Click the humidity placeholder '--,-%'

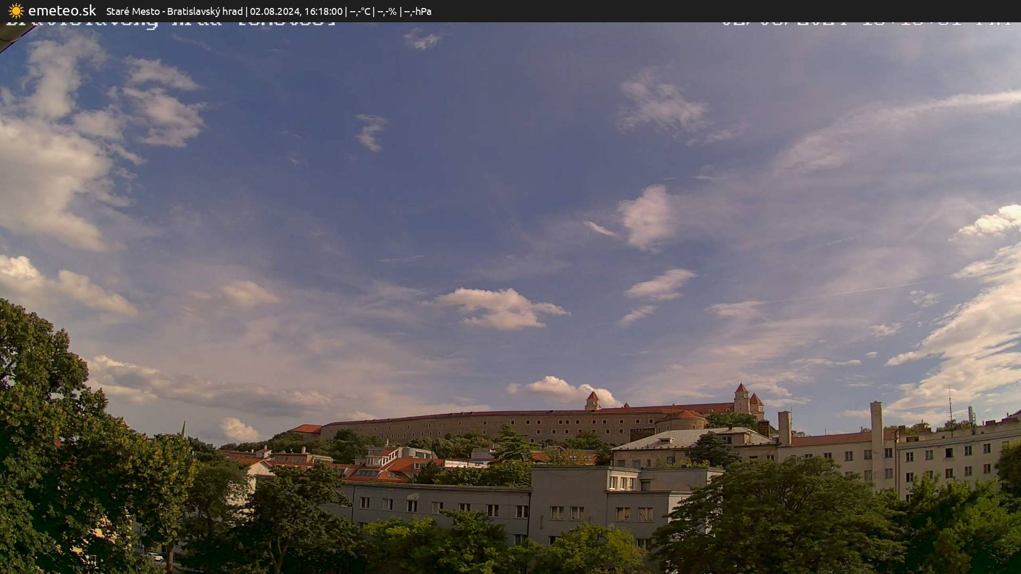click(x=388, y=11)
